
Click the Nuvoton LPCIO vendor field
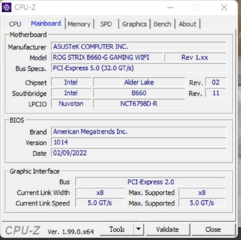coord(71,104)
